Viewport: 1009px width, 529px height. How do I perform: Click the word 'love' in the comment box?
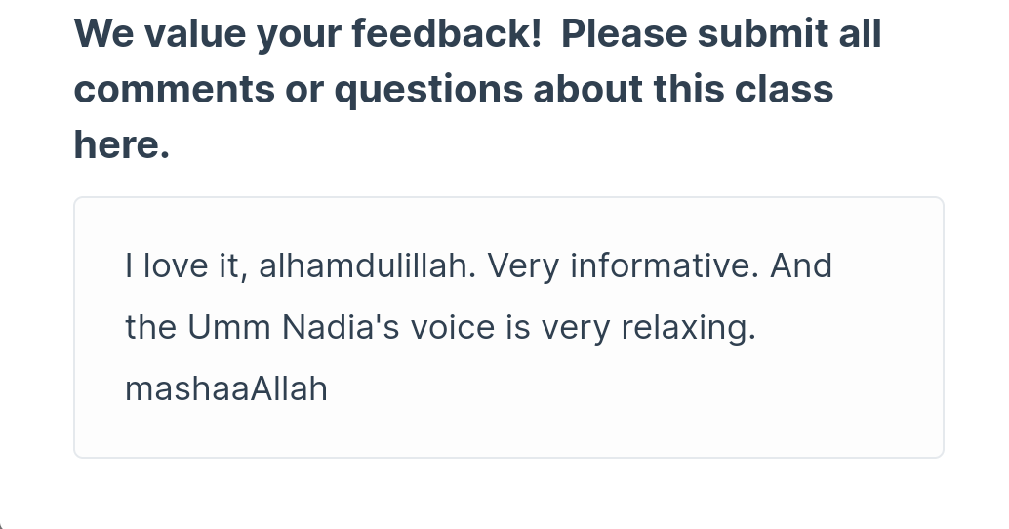[176, 265]
